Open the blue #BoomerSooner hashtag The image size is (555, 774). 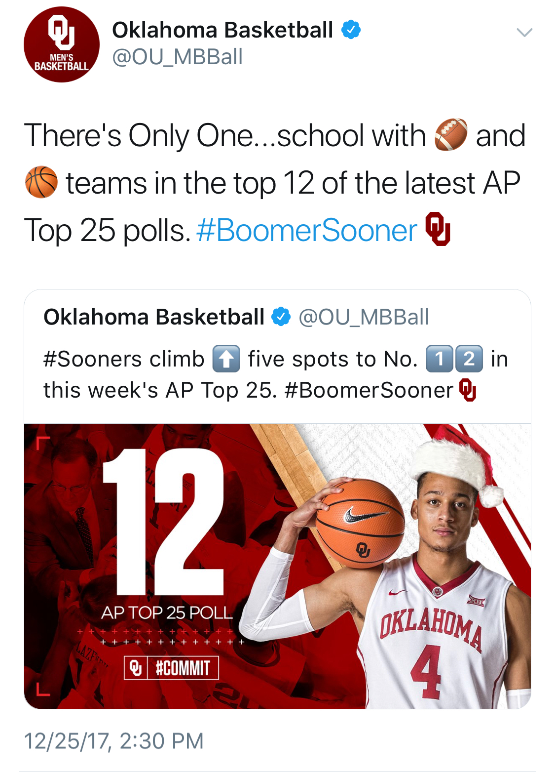[307, 230]
